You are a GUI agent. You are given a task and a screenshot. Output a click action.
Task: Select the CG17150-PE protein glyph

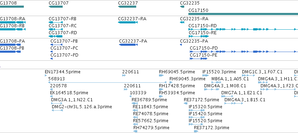click(x=199, y=59)
